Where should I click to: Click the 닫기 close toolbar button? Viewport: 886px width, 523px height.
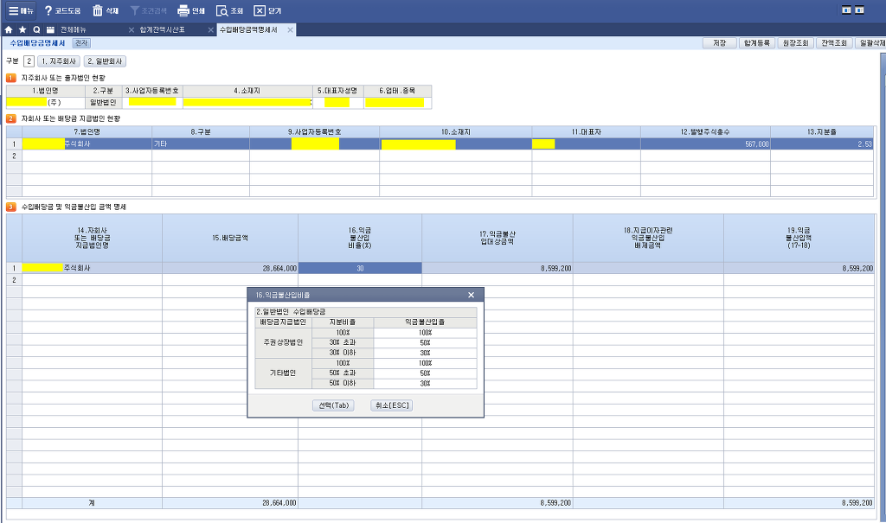point(267,10)
